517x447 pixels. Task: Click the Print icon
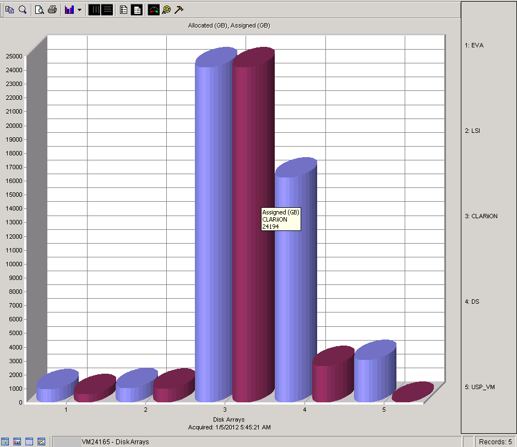52,9
